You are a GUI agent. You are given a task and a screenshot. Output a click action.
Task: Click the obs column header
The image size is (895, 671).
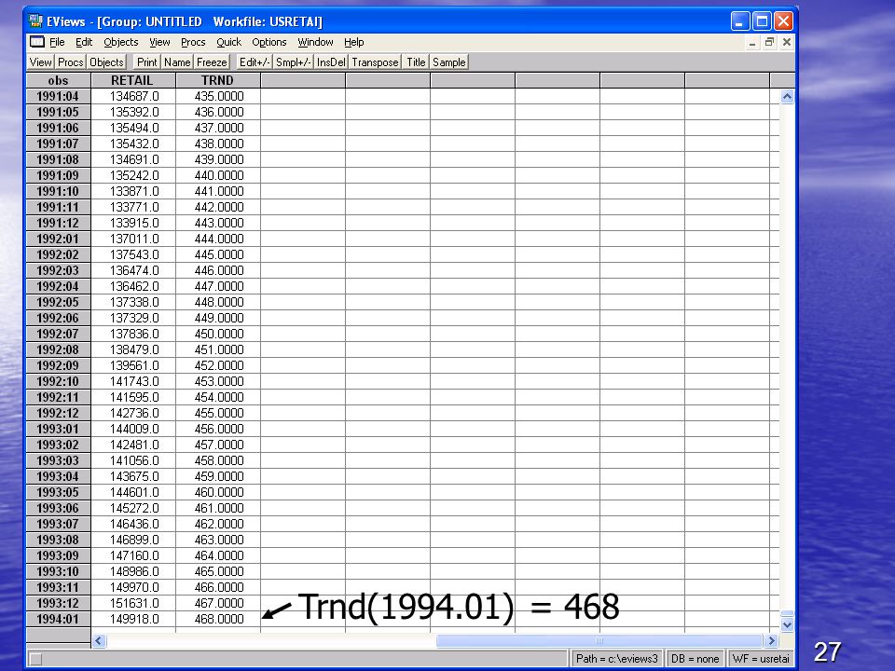point(58,80)
